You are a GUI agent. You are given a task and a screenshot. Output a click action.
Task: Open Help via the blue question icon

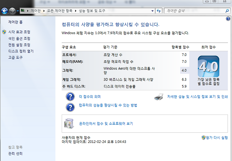228,19
